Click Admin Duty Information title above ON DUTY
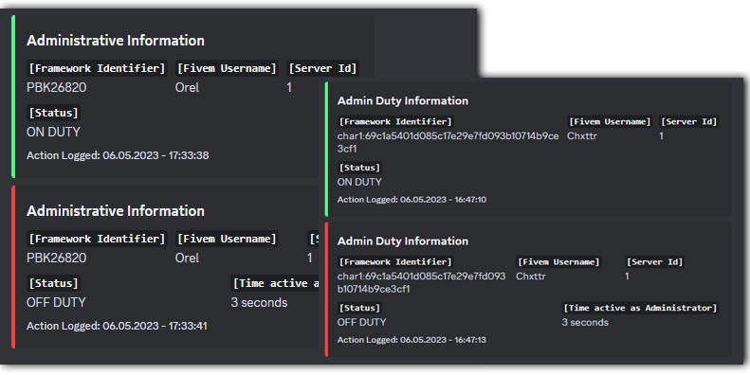This screenshot has height=375, width=750. (403, 100)
